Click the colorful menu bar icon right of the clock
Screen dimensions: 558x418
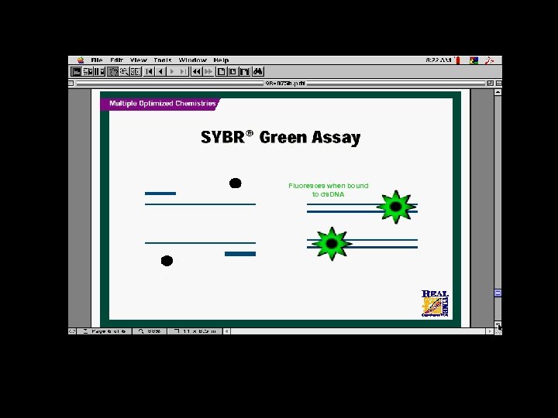click(x=474, y=60)
